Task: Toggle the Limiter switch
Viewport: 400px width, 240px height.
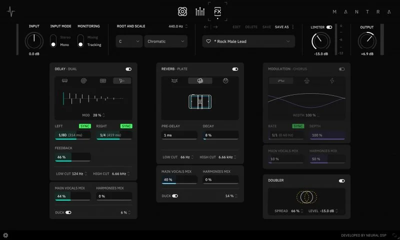Action: (329, 27)
